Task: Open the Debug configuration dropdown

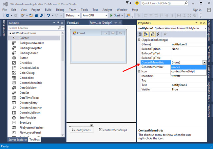Action: coord(72,15)
